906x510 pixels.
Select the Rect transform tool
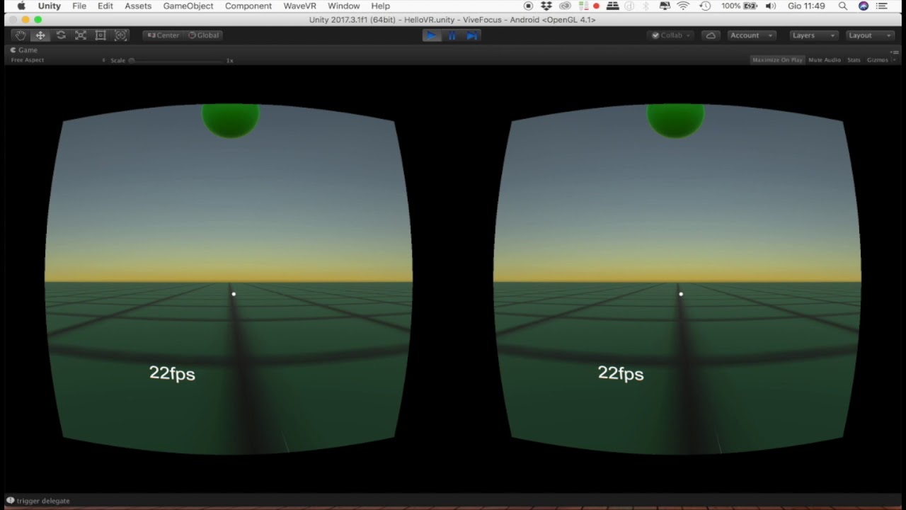(x=101, y=35)
